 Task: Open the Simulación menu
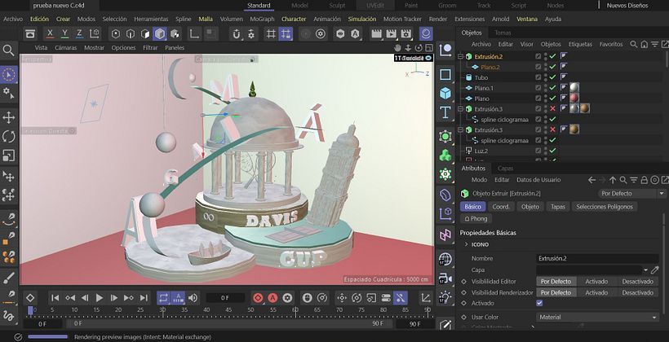tap(361, 20)
